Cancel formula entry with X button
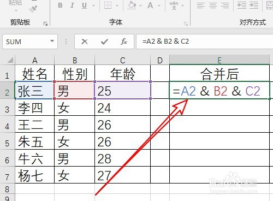This screenshot has width=273, height=201. tap(85, 42)
